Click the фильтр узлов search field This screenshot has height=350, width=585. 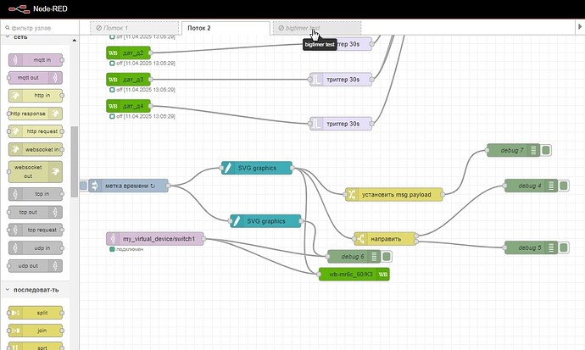pyautogui.click(x=40, y=28)
